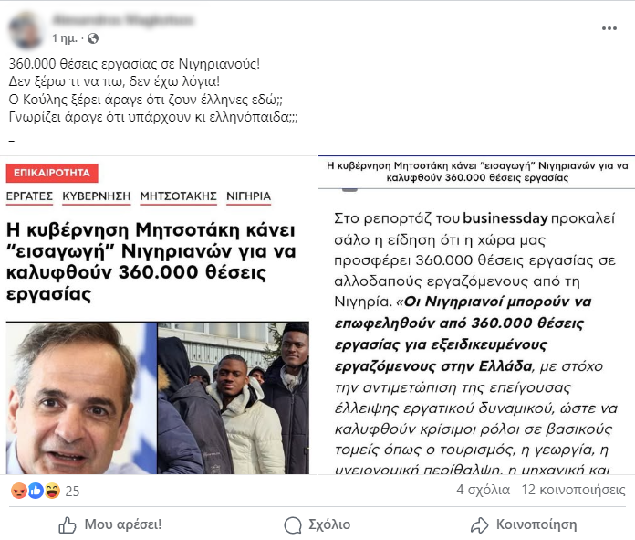Screen dimensions: 635x540
Task: Click the angry reaction emoji icon
Action: point(19,491)
